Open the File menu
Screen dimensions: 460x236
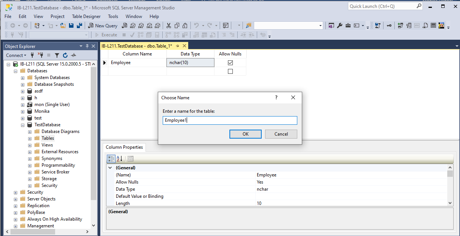coord(8,16)
